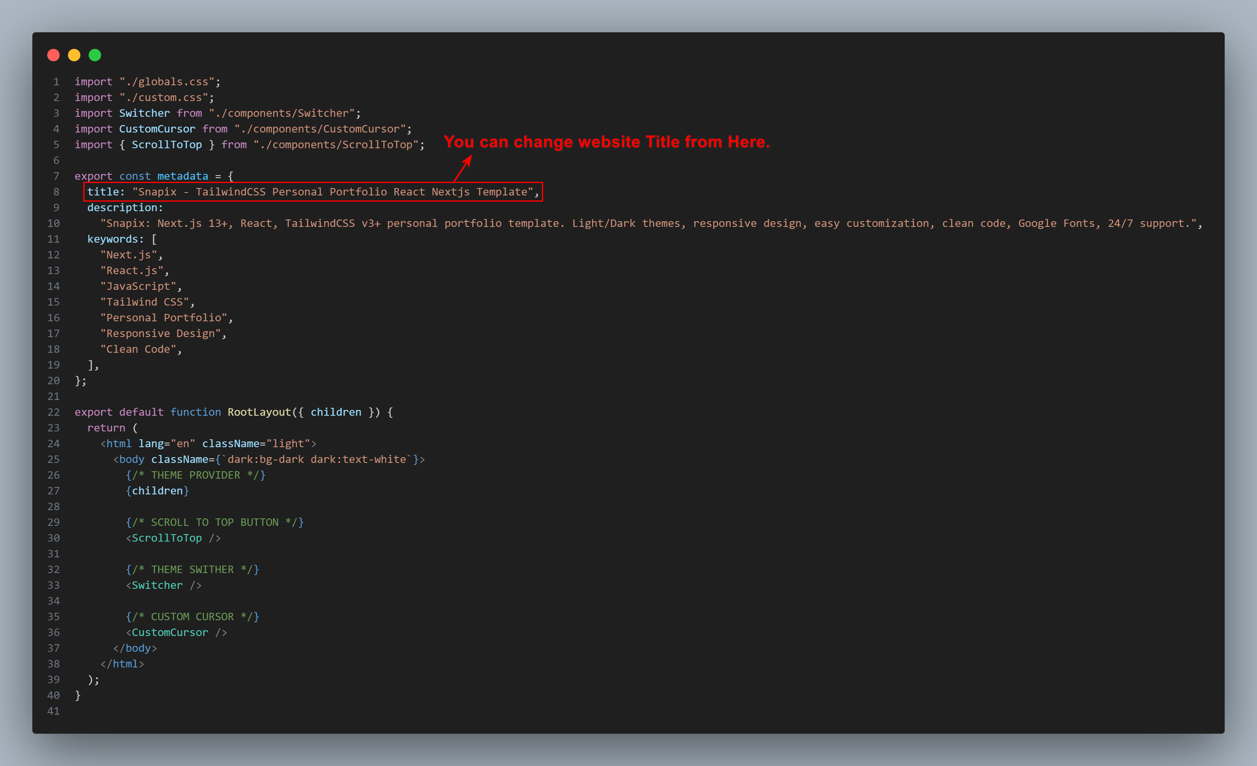The image size is (1257, 766).
Task: Click the Switcher identifier on line 3
Action: point(144,113)
